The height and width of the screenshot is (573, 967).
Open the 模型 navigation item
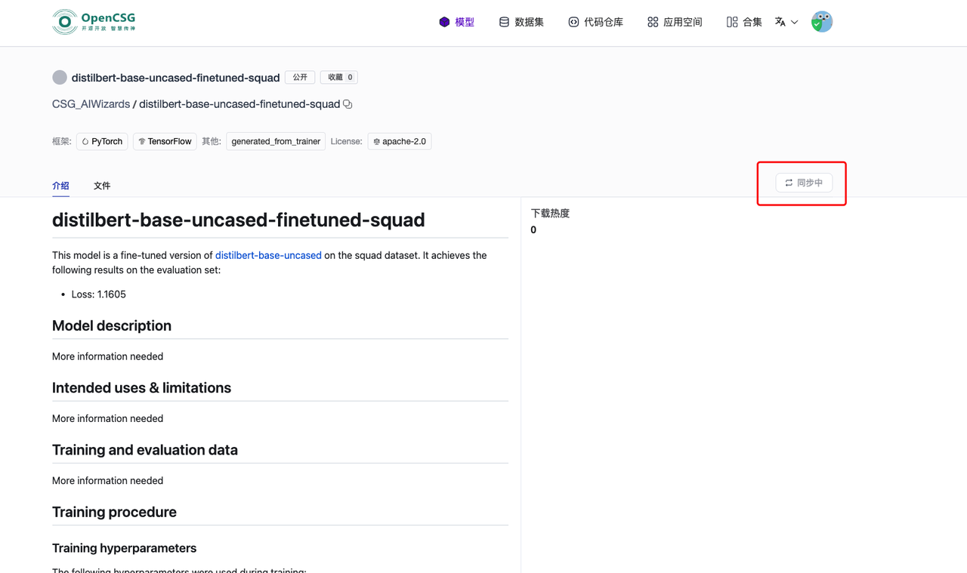tap(456, 22)
